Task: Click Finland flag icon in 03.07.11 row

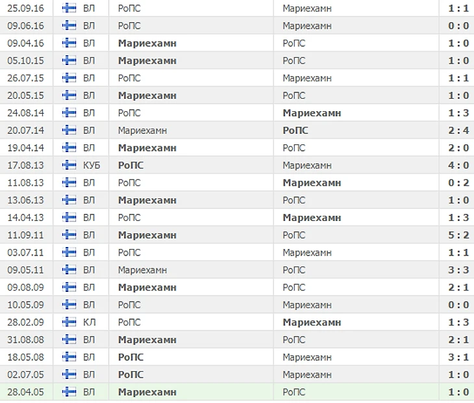Action: [69, 252]
